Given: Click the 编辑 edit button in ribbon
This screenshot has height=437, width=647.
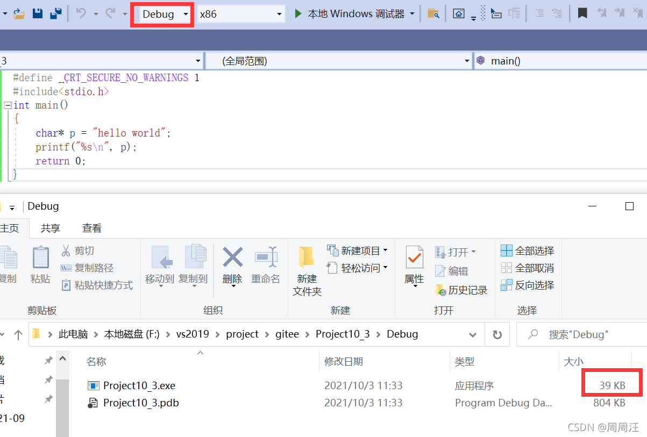Looking at the screenshot, I should 452,271.
